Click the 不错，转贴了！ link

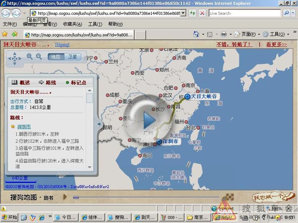[234, 45]
